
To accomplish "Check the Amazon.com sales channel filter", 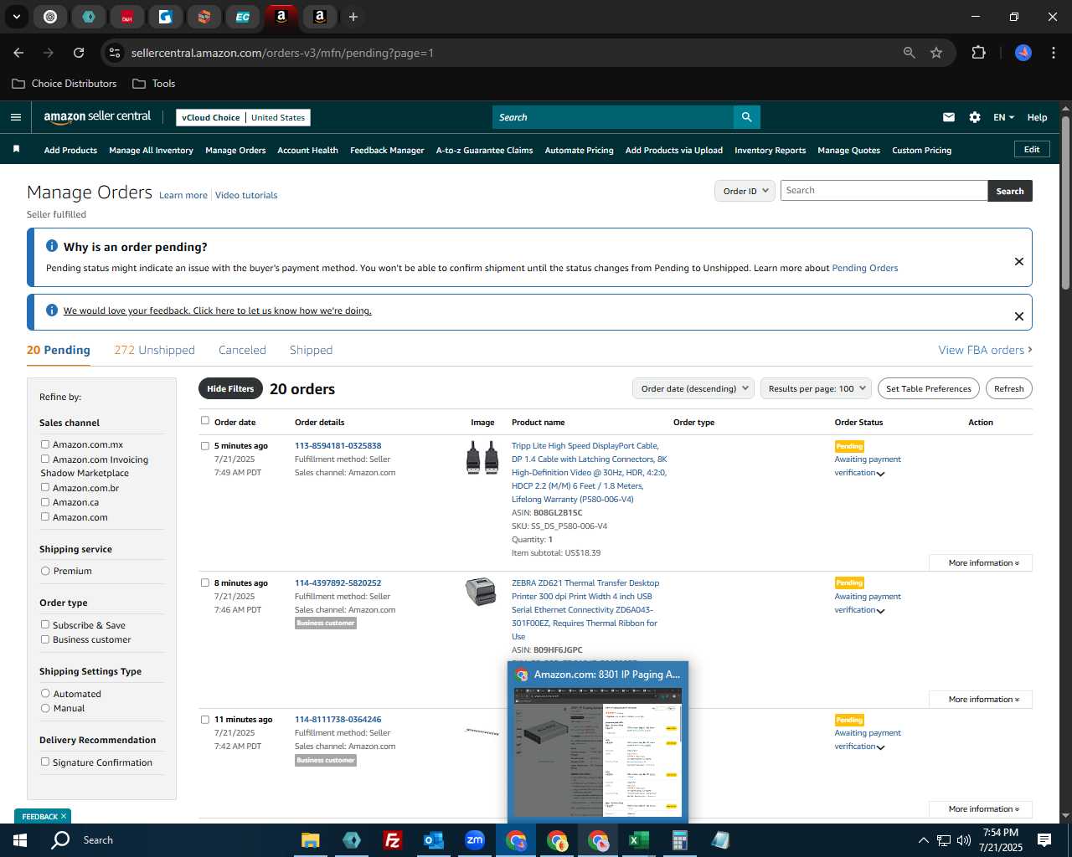I will pyautogui.click(x=45, y=516).
